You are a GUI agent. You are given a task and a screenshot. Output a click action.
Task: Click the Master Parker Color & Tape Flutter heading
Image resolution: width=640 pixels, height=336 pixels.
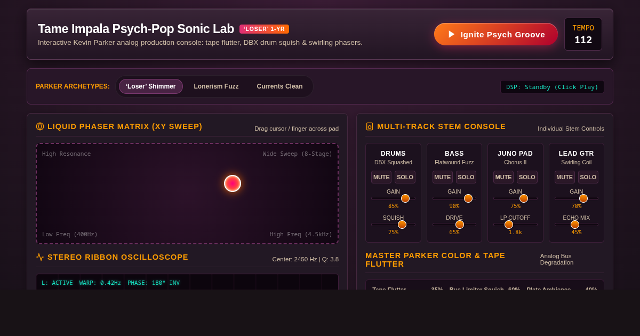(x=435, y=260)
